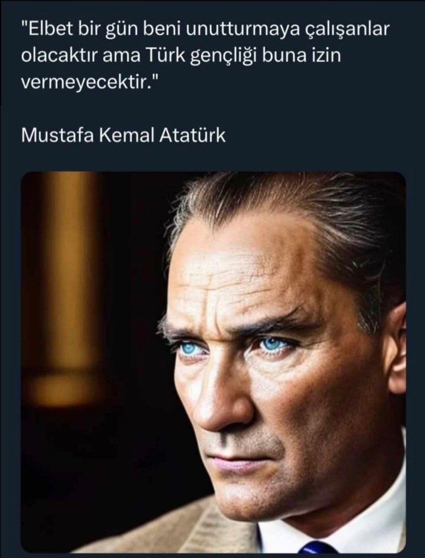Click the word "olacaktır" in the second line
Screen dimensions: 425x558
pyautogui.click(x=60, y=56)
